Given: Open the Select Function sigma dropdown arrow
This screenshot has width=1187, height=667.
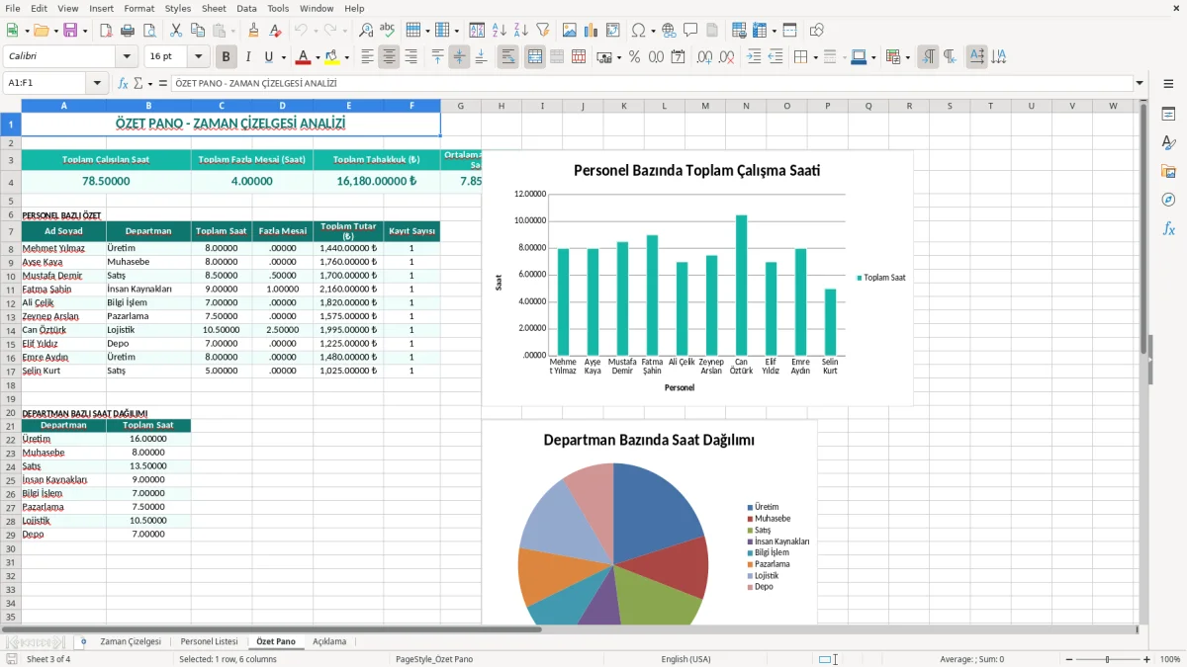Looking at the screenshot, I should pyautogui.click(x=149, y=84).
